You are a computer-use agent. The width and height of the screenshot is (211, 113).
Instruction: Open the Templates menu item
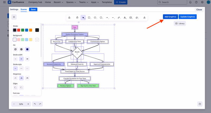[x=107, y=2]
